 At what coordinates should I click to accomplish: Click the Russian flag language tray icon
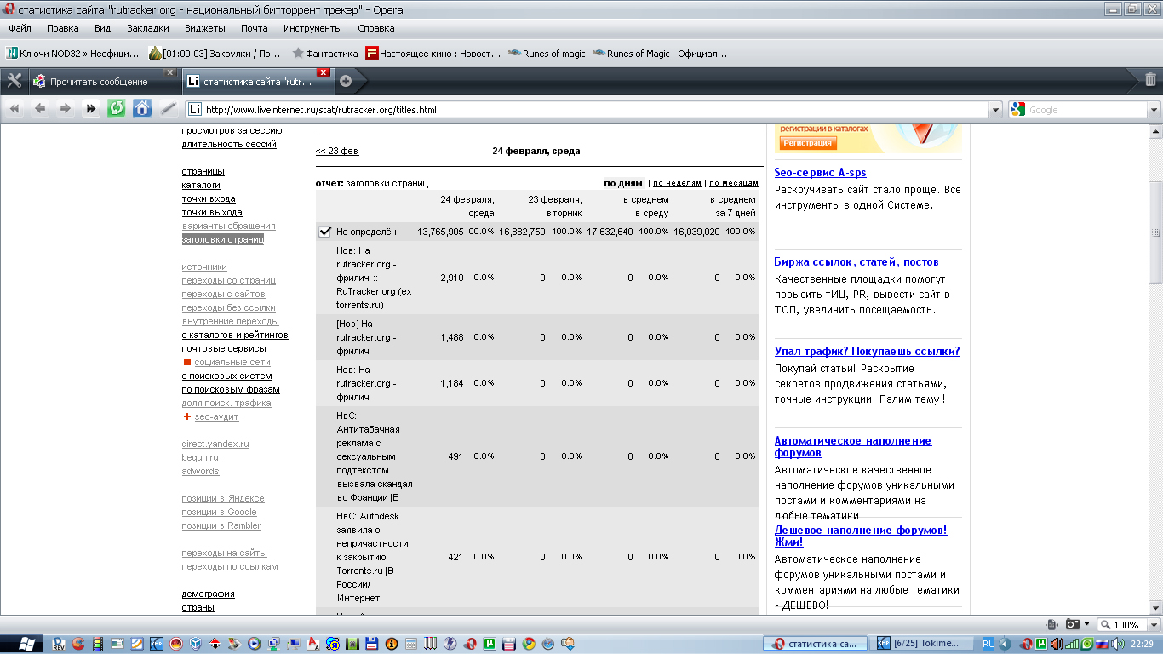click(1101, 644)
